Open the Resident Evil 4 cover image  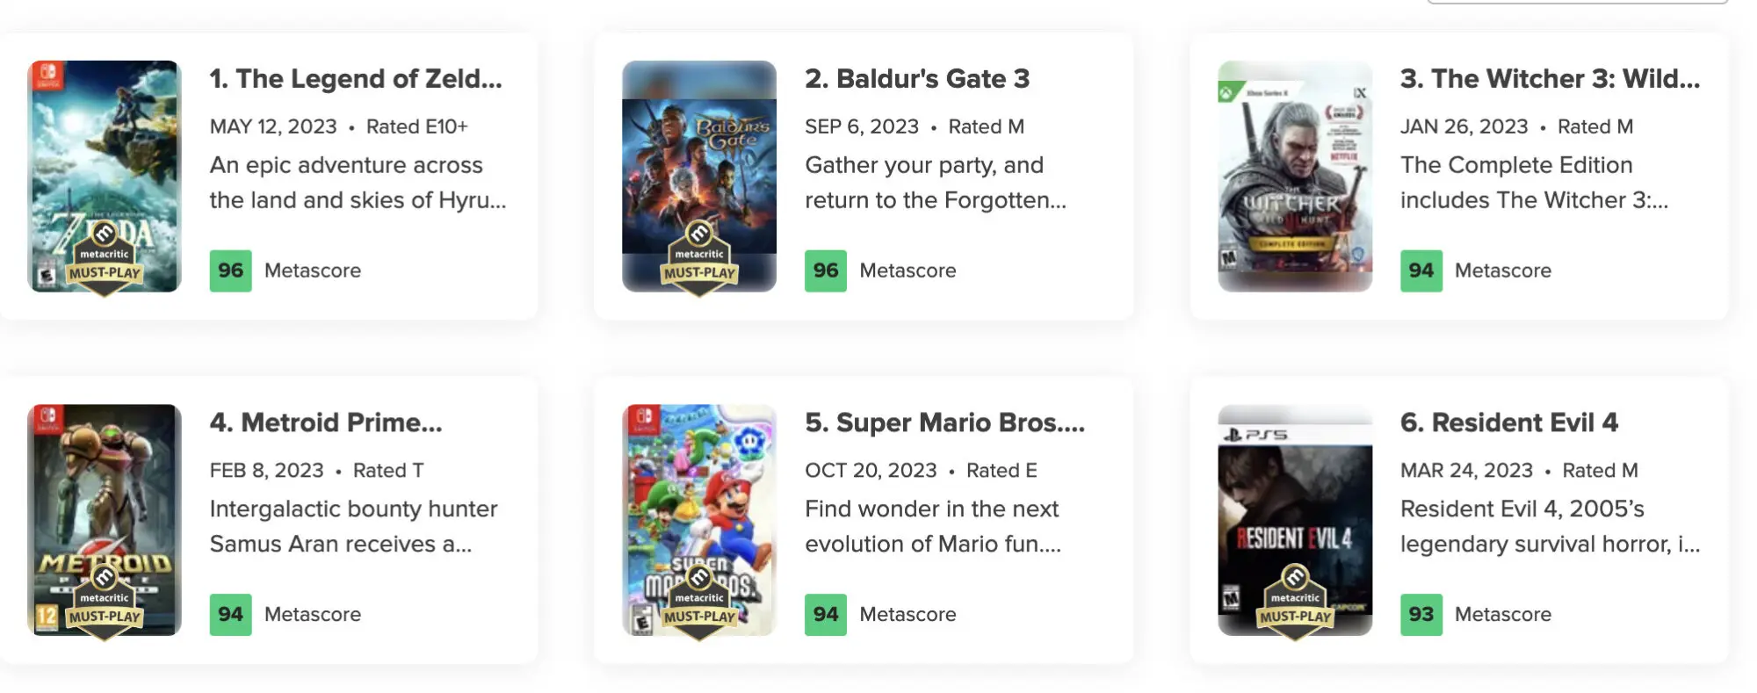(x=1295, y=520)
